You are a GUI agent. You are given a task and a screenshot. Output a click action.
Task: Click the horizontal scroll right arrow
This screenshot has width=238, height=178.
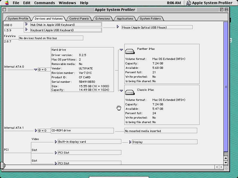click(221, 167)
